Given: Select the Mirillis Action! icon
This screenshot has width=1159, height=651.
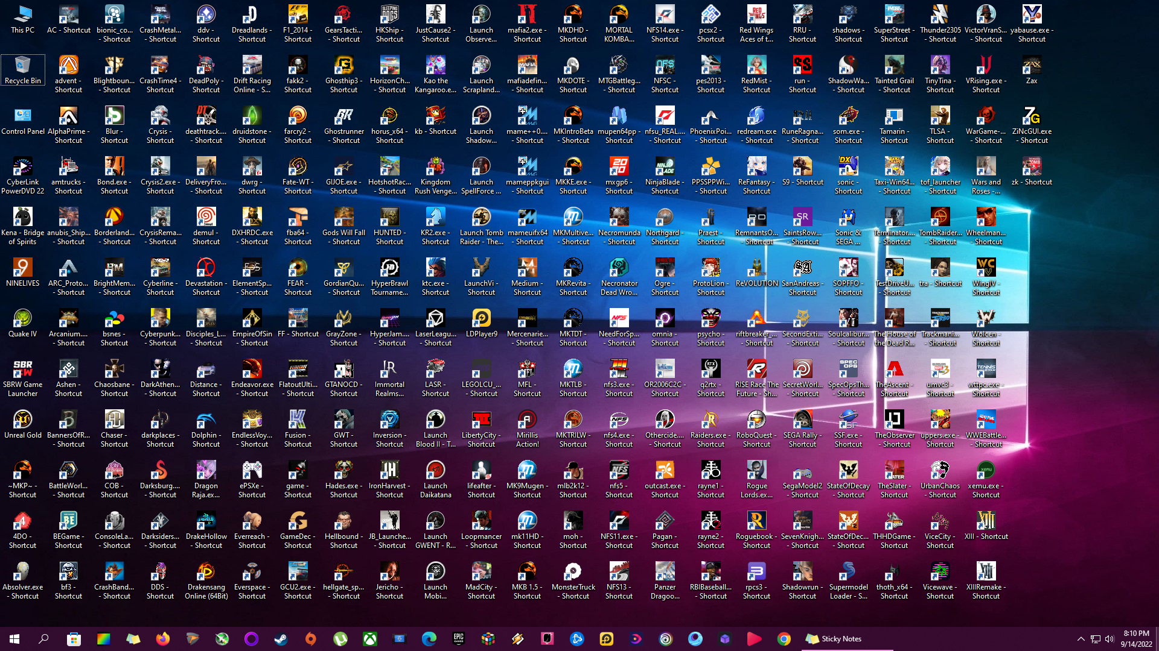Looking at the screenshot, I should tap(528, 429).
